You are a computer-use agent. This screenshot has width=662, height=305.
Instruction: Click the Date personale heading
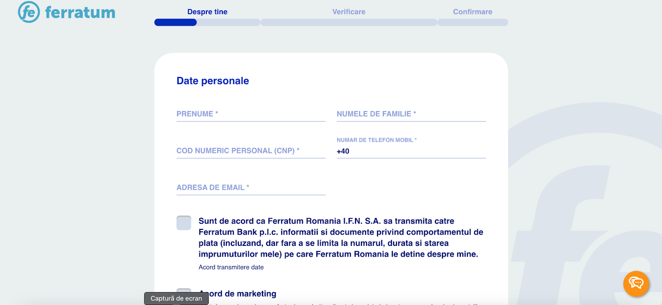(x=213, y=81)
